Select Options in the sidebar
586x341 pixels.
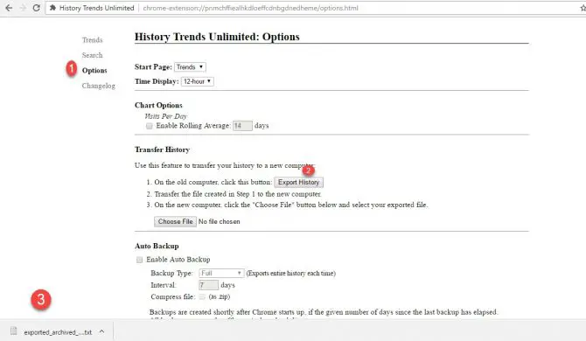pyautogui.click(x=94, y=71)
